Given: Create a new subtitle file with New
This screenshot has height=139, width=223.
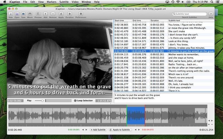Looking at the screenshot, I should pos(11,14).
